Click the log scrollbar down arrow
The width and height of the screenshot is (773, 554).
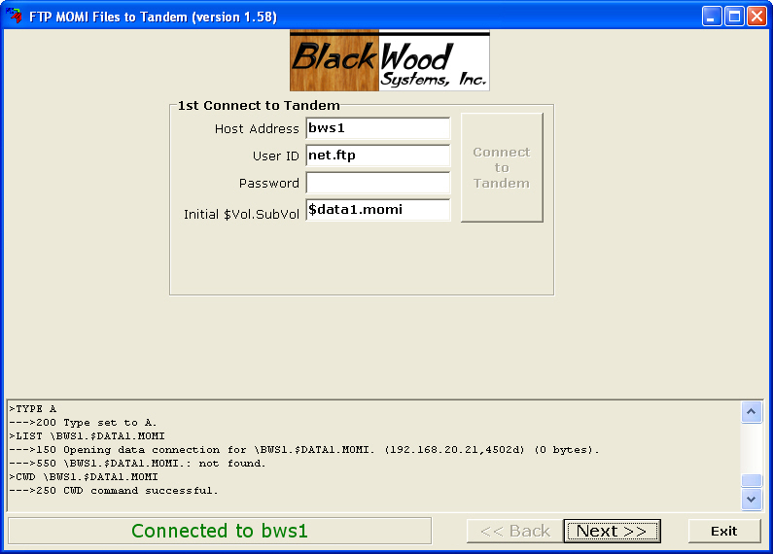click(752, 499)
